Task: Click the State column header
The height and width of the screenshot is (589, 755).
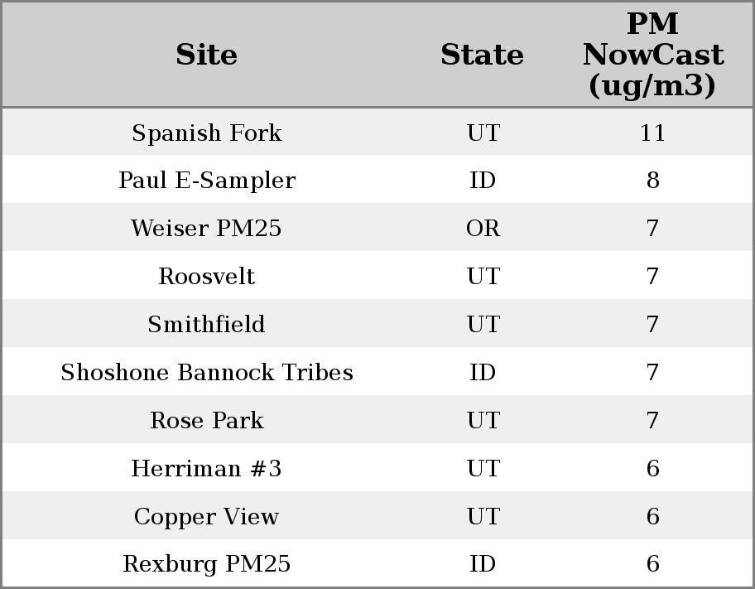Action: click(x=482, y=55)
